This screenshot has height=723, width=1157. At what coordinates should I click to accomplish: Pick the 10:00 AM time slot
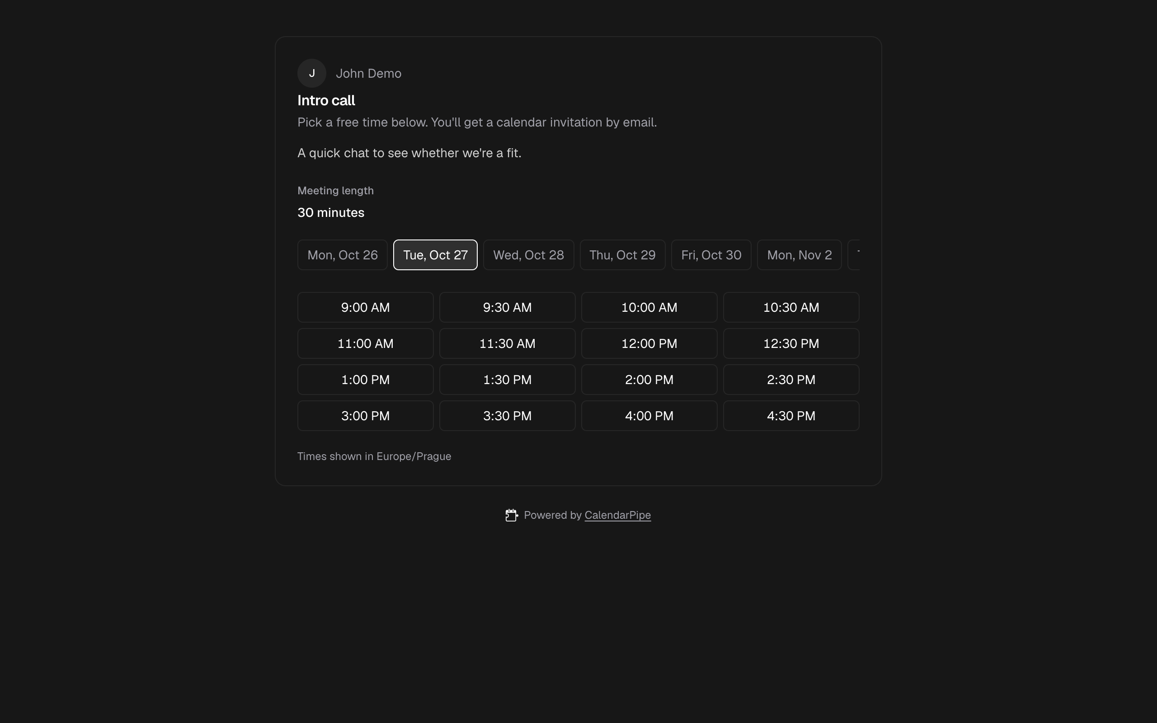[x=649, y=307]
